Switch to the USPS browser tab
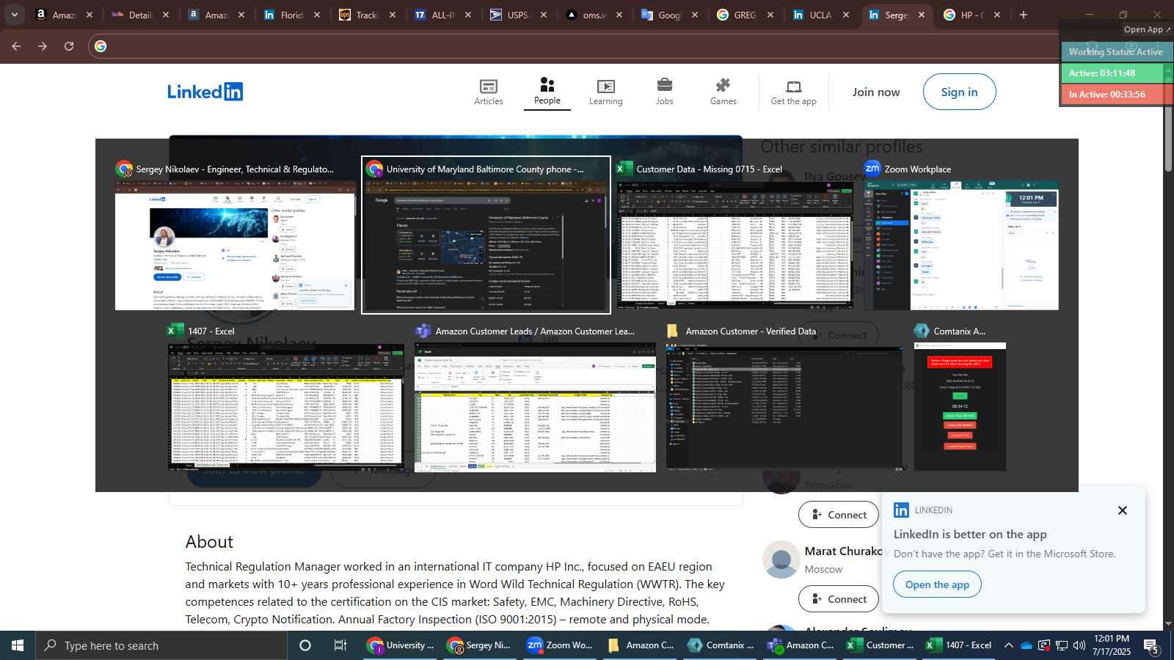The width and height of the screenshot is (1174, 660). pos(519,15)
